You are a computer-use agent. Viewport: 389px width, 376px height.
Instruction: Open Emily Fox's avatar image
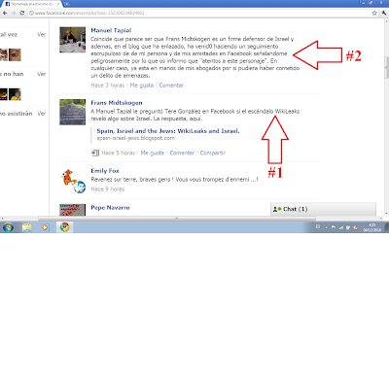click(x=73, y=181)
